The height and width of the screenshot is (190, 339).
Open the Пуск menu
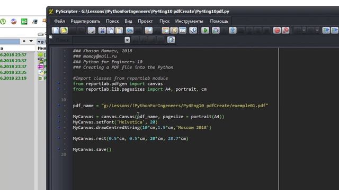coord(164,21)
